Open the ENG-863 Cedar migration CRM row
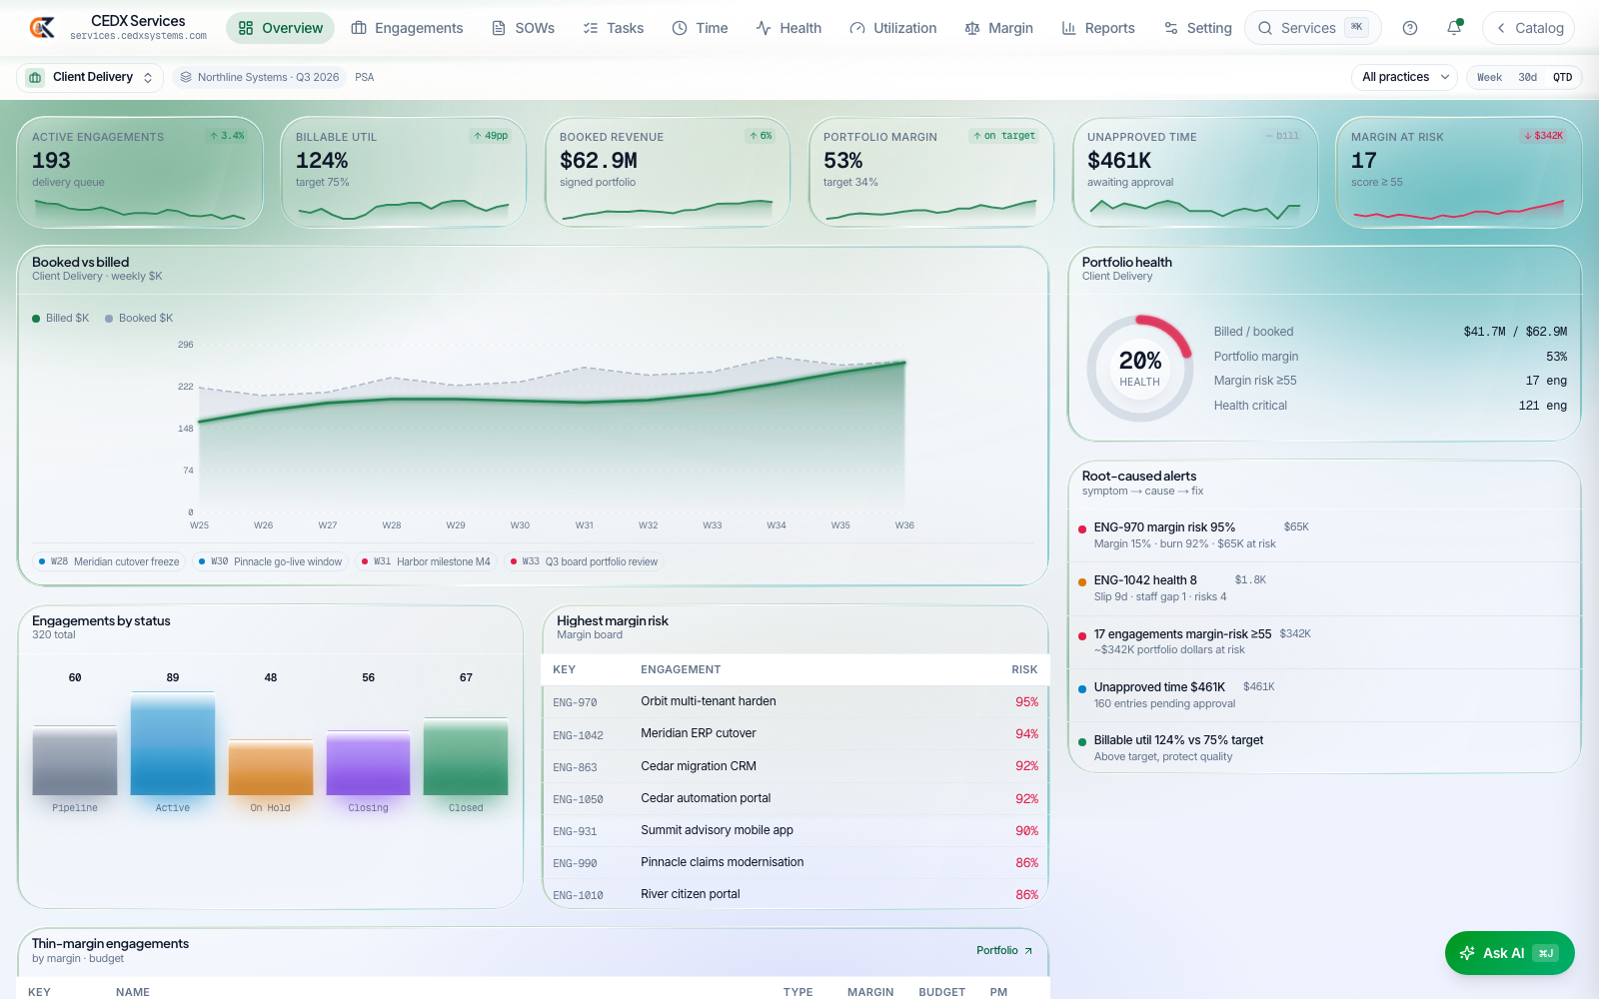This screenshot has height=999, width=1599. pos(796,766)
